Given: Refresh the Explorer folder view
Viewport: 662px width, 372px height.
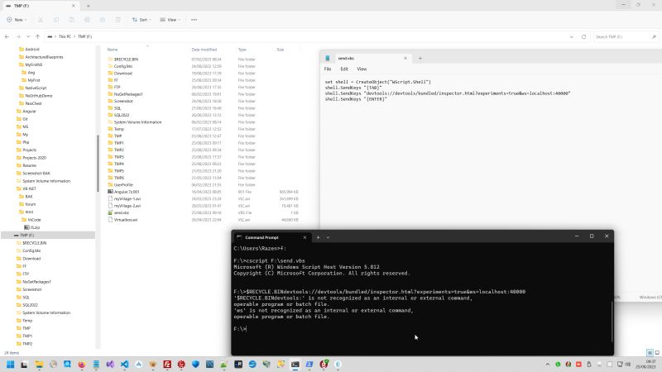Looking at the screenshot, I should click(x=584, y=36).
